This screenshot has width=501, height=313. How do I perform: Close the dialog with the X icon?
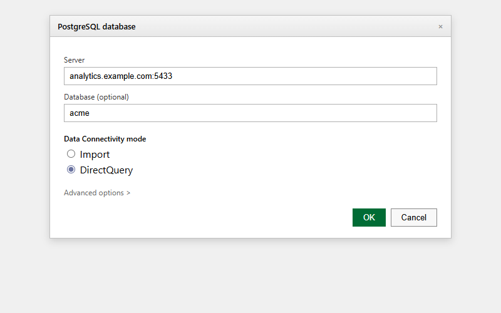pos(441,26)
